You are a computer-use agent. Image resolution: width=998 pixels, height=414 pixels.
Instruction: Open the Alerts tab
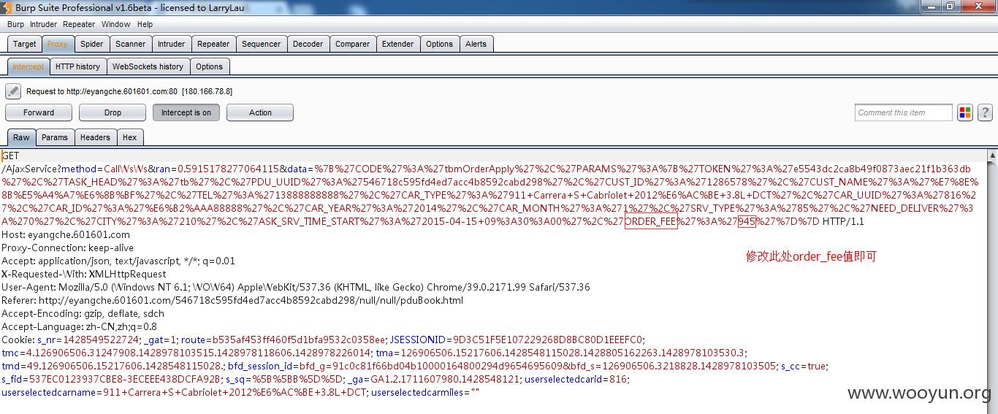click(476, 44)
